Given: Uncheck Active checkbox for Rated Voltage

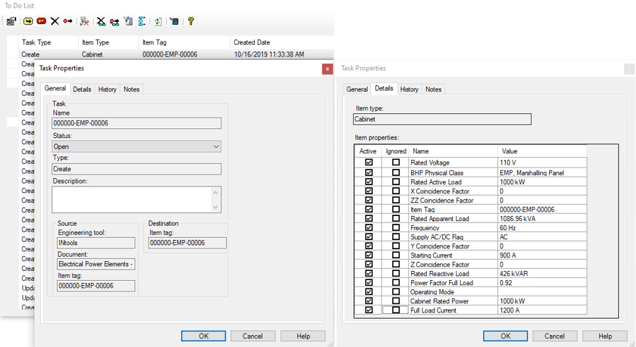Looking at the screenshot, I should click(368, 163).
